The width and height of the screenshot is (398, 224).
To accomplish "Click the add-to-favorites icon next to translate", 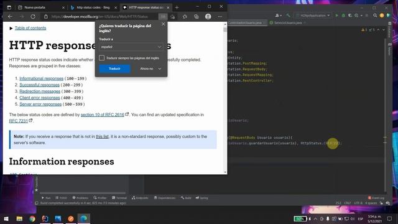I will click(x=173, y=17).
